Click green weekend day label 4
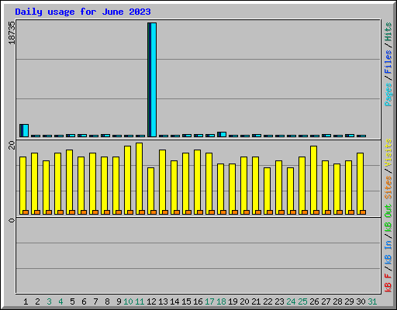The width and height of the screenshot is (397, 310). click(x=60, y=301)
